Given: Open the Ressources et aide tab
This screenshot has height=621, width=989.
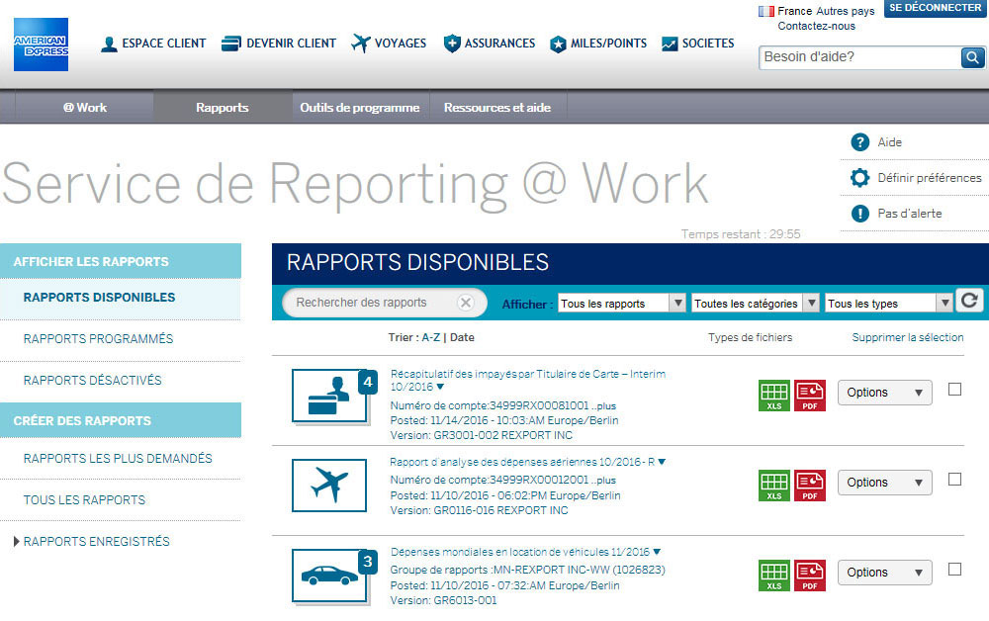Looking at the screenshot, I should pyautogui.click(x=497, y=107).
